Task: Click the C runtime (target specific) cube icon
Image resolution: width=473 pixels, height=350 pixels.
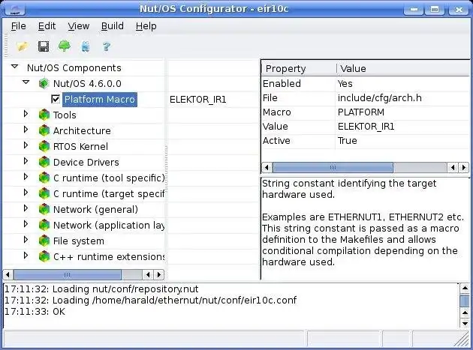Action: coord(44,193)
